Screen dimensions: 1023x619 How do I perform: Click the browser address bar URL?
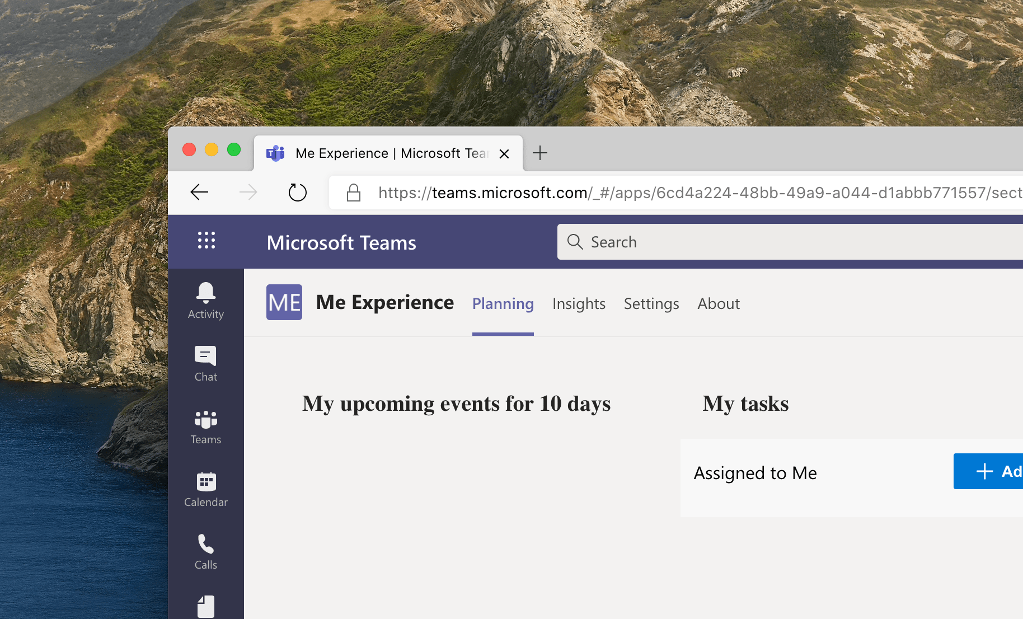pos(700,193)
